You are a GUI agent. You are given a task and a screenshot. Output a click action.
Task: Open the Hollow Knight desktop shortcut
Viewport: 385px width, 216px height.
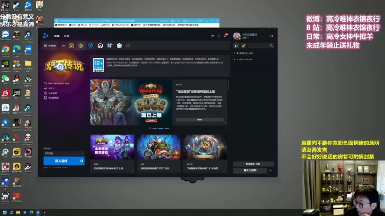5,198
